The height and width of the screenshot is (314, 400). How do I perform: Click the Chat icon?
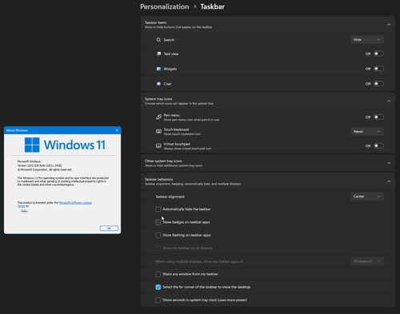pyautogui.click(x=158, y=84)
